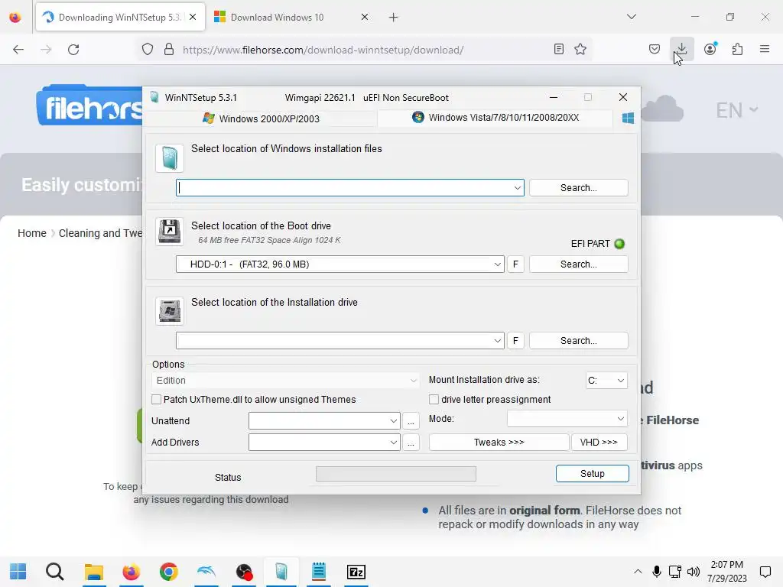This screenshot has height=587, width=783.
Task: Open the Mount Installation drive letter dropdown
Action: (x=606, y=381)
